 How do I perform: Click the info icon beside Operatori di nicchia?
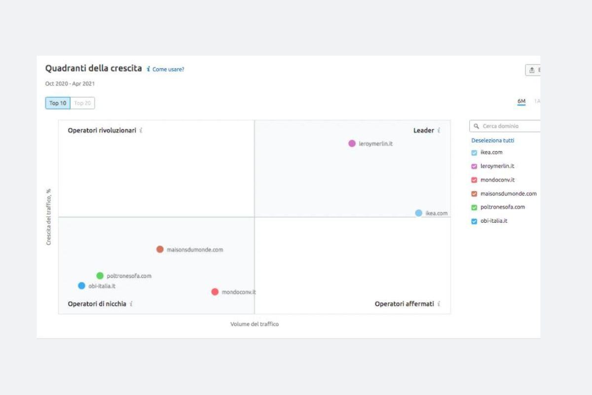(131, 304)
